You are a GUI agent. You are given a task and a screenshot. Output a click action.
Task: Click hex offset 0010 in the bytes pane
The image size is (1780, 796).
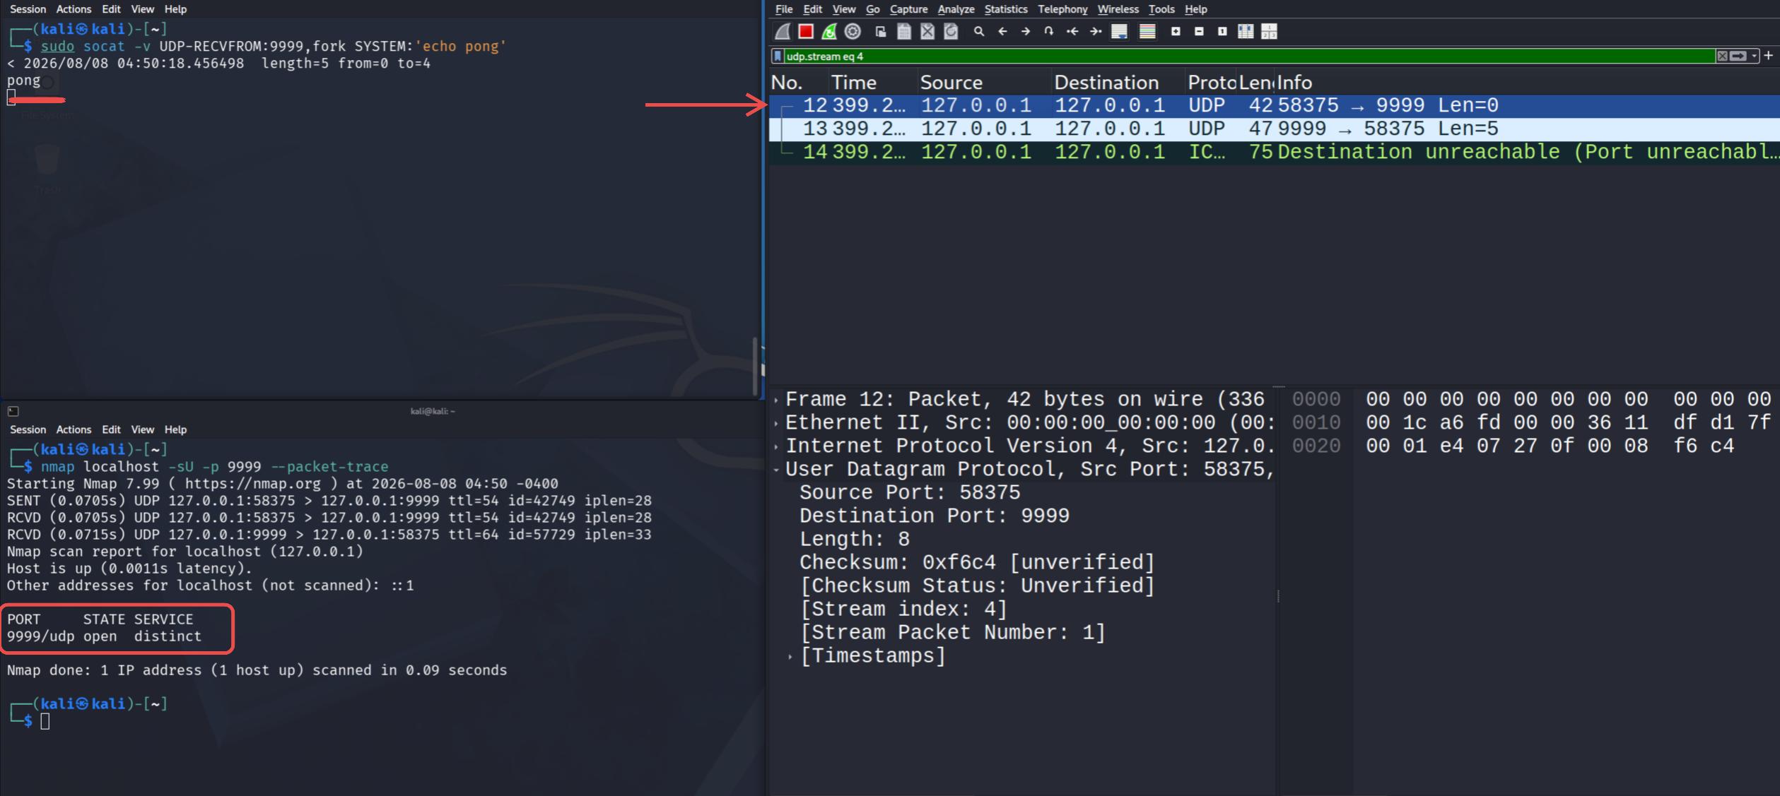(x=1316, y=423)
